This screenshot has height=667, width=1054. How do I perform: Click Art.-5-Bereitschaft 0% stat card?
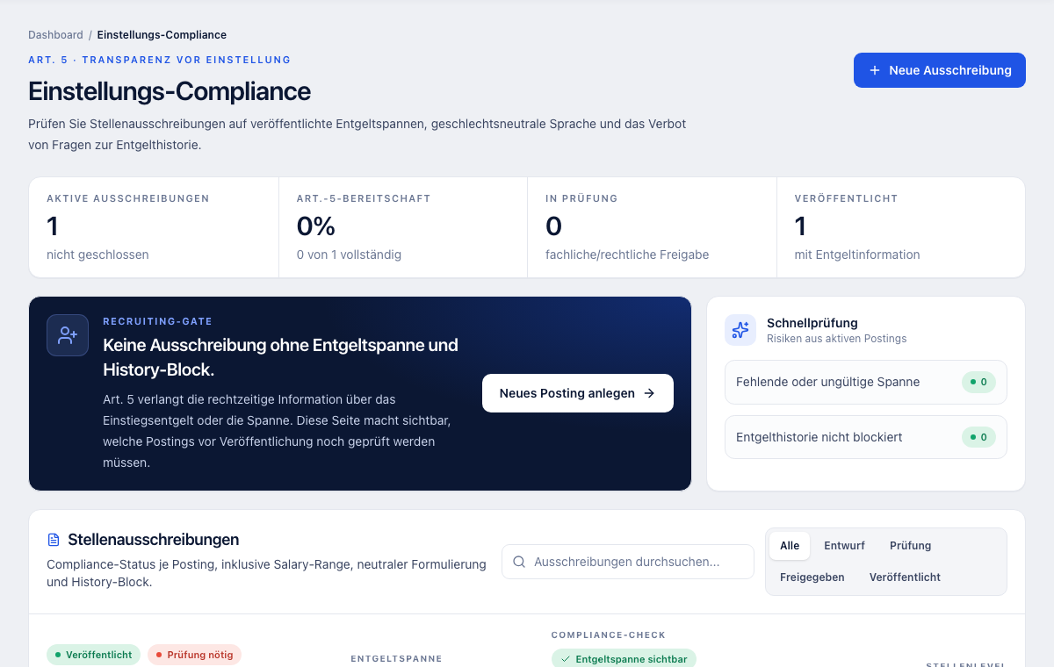[403, 227]
